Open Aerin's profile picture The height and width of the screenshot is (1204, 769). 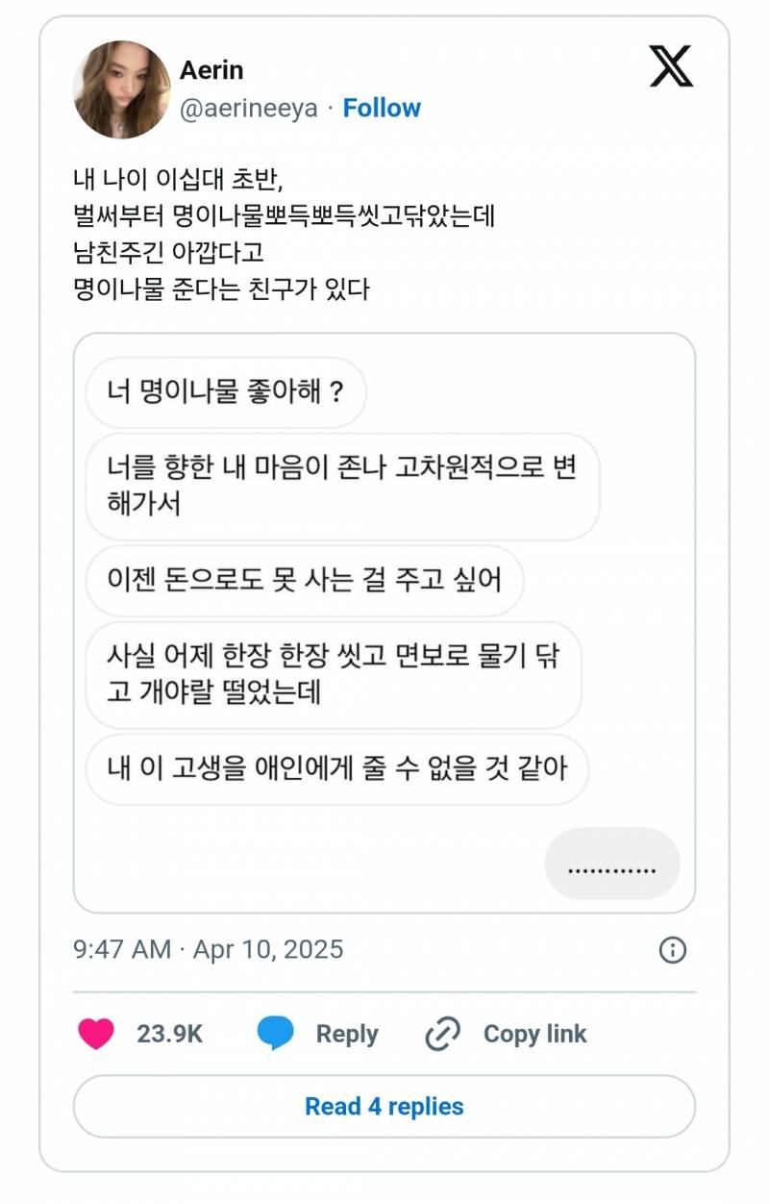tap(122, 89)
